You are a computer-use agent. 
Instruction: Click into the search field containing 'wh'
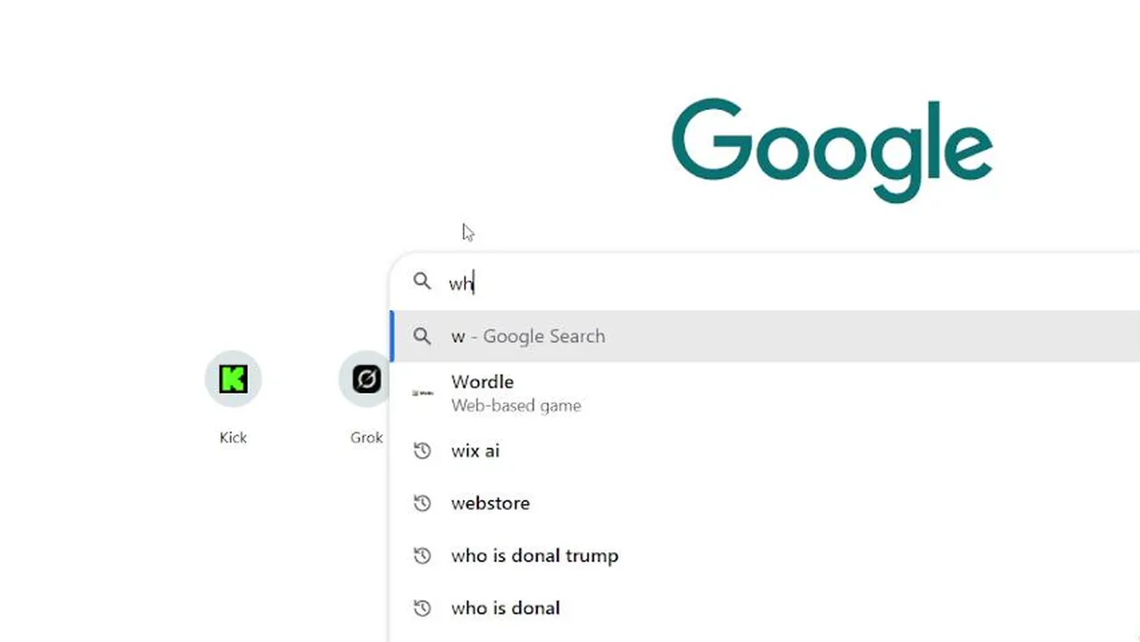[x=714, y=283]
